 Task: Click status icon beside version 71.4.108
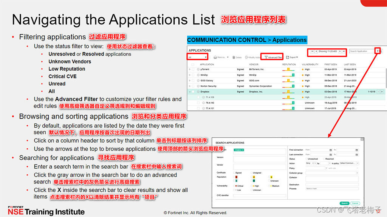[203, 97]
